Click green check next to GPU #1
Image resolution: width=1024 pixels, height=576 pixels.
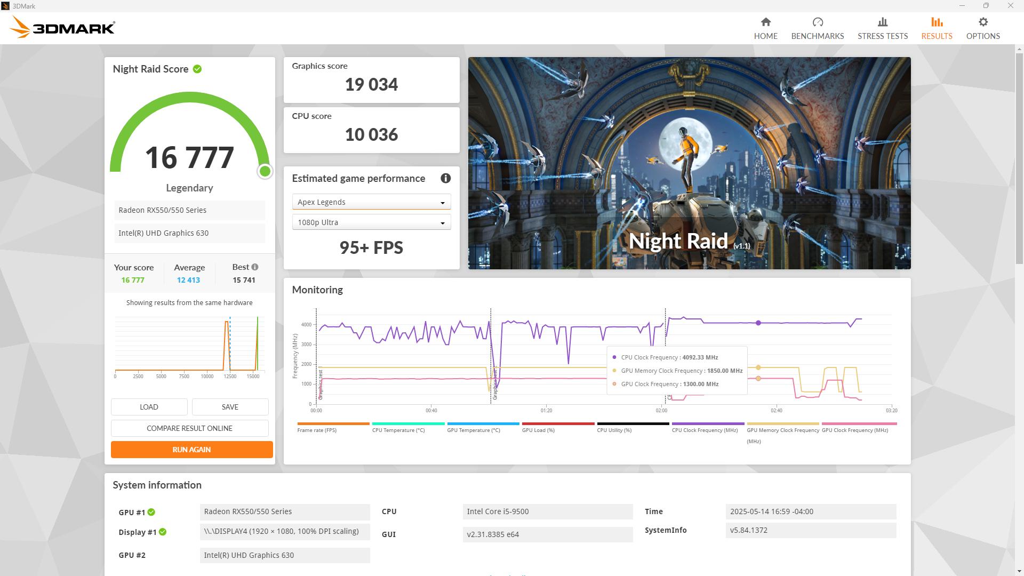click(x=151, y=513)
